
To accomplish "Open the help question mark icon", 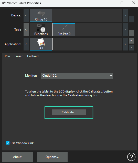I will [x=131, y=157].
